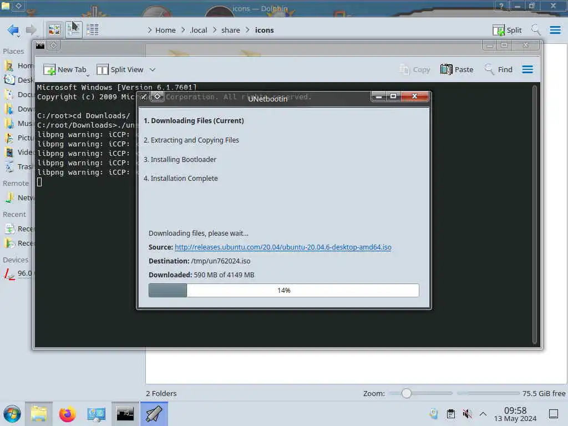Click Show Desktop button on taskbar
This screenshot has width=568, height=426.
tap(554, 414)
